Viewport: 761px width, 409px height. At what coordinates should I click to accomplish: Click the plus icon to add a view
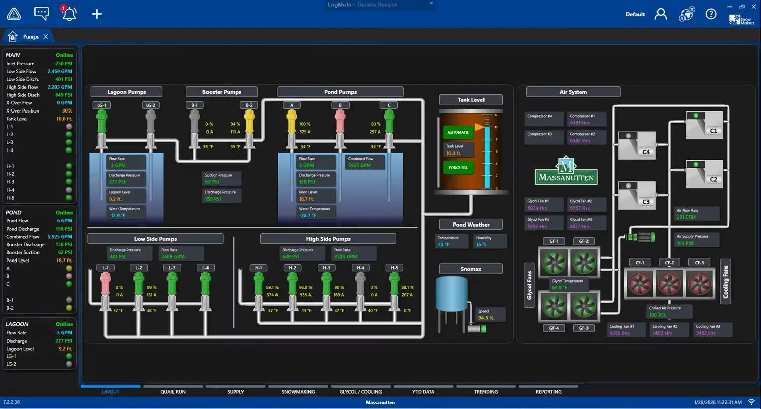point(96,14)
